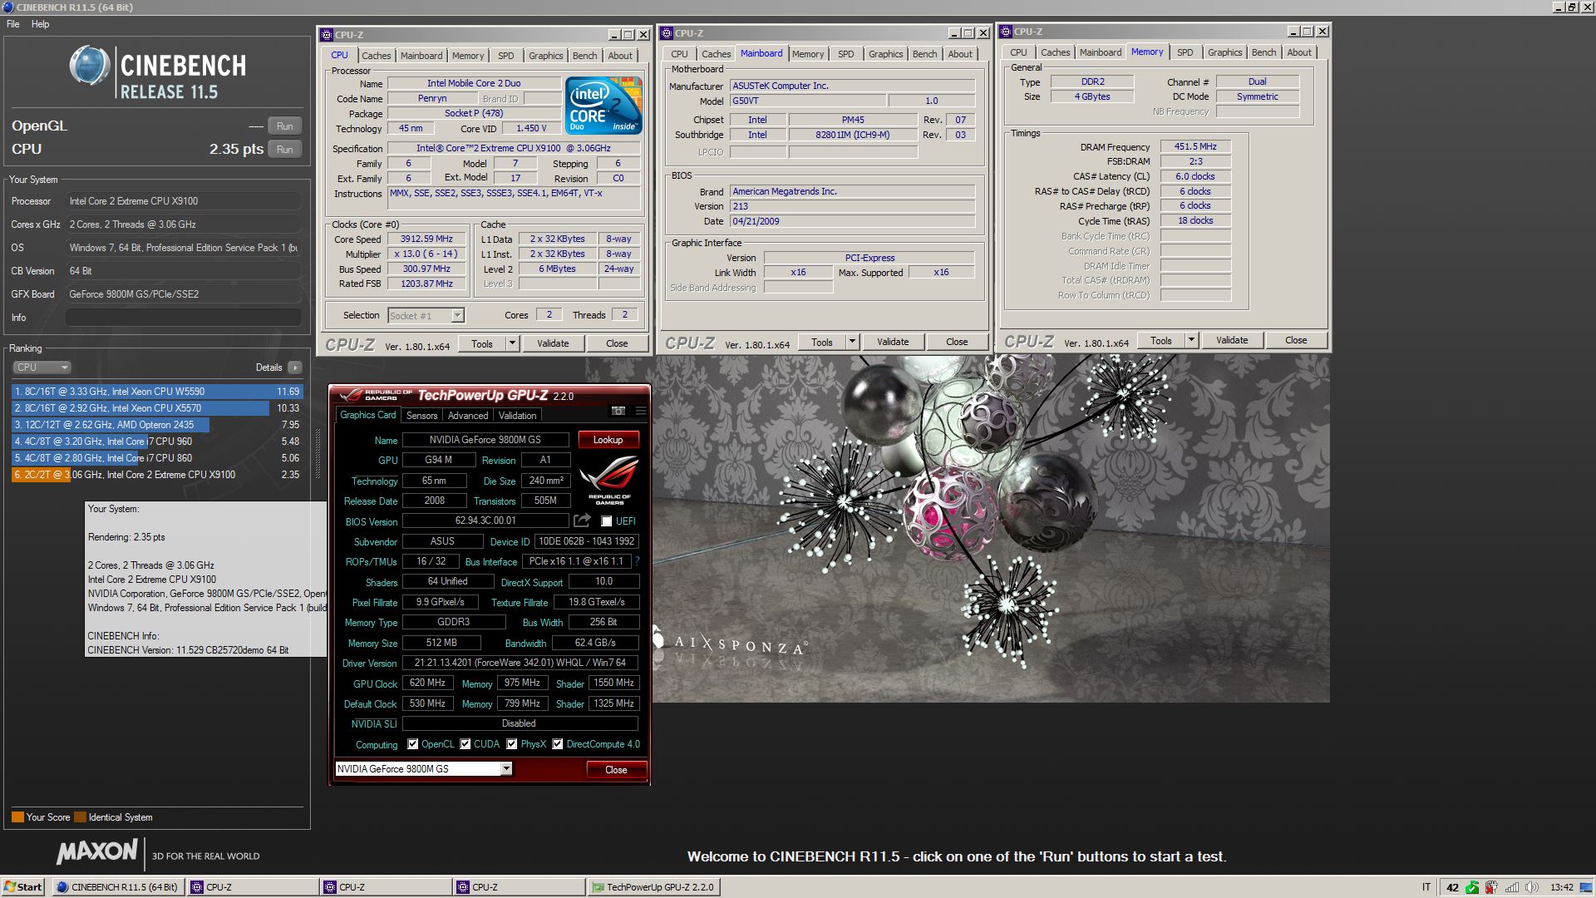Screen dimensions: 1596x898
Task: Switch to TechPowerUp GPU-Z taskbar button
Action: [653, 887]
